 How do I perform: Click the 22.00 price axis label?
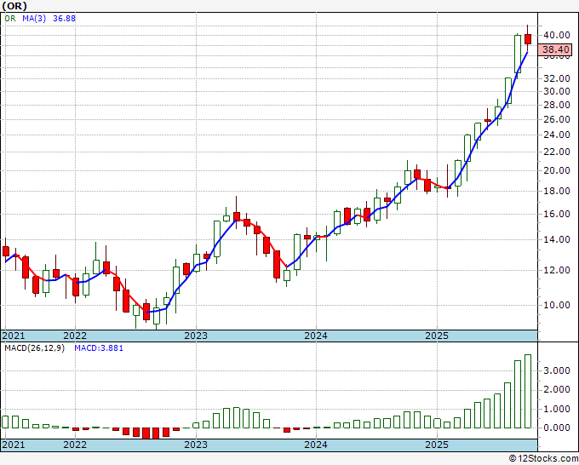(556, 152)
